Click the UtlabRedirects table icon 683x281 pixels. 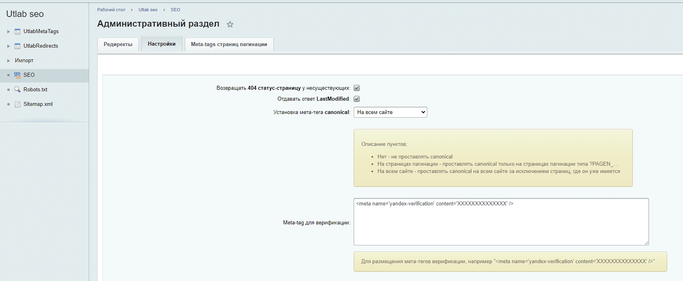(17, 46)
